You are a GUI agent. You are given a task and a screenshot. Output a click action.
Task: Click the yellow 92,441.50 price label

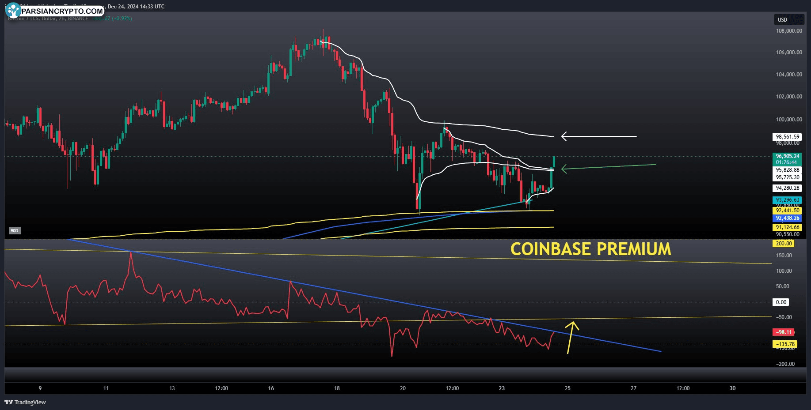tap(787, 211)
